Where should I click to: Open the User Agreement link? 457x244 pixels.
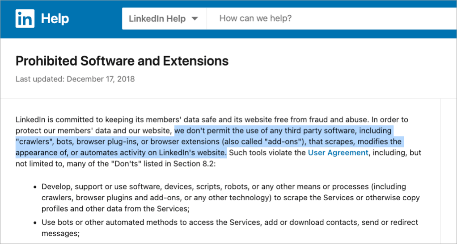pos(338,153)
